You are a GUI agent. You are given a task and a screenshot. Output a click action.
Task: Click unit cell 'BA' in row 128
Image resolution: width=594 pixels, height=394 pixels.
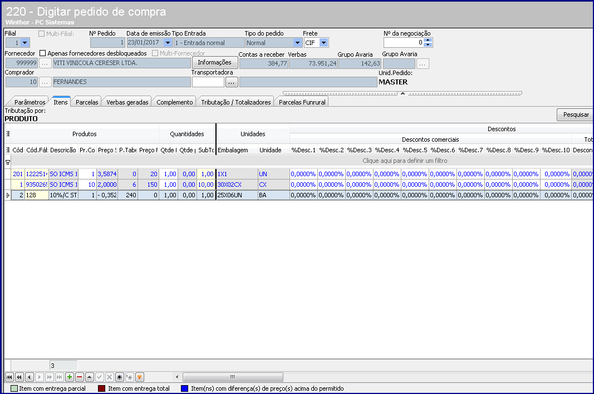coord(273,195)
